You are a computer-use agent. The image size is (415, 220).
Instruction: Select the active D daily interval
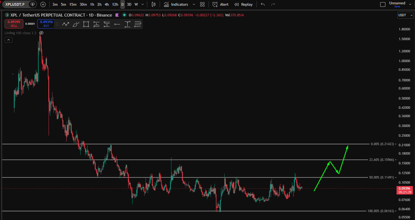click(122, 4)
